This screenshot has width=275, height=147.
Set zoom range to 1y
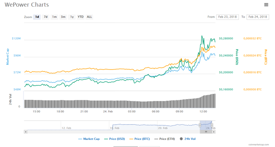[x=72, y=17]
